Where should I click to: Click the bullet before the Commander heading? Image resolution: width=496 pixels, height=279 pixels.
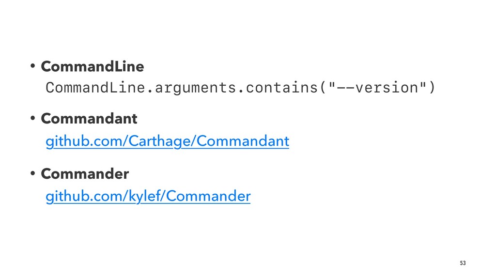pos(32,173)
